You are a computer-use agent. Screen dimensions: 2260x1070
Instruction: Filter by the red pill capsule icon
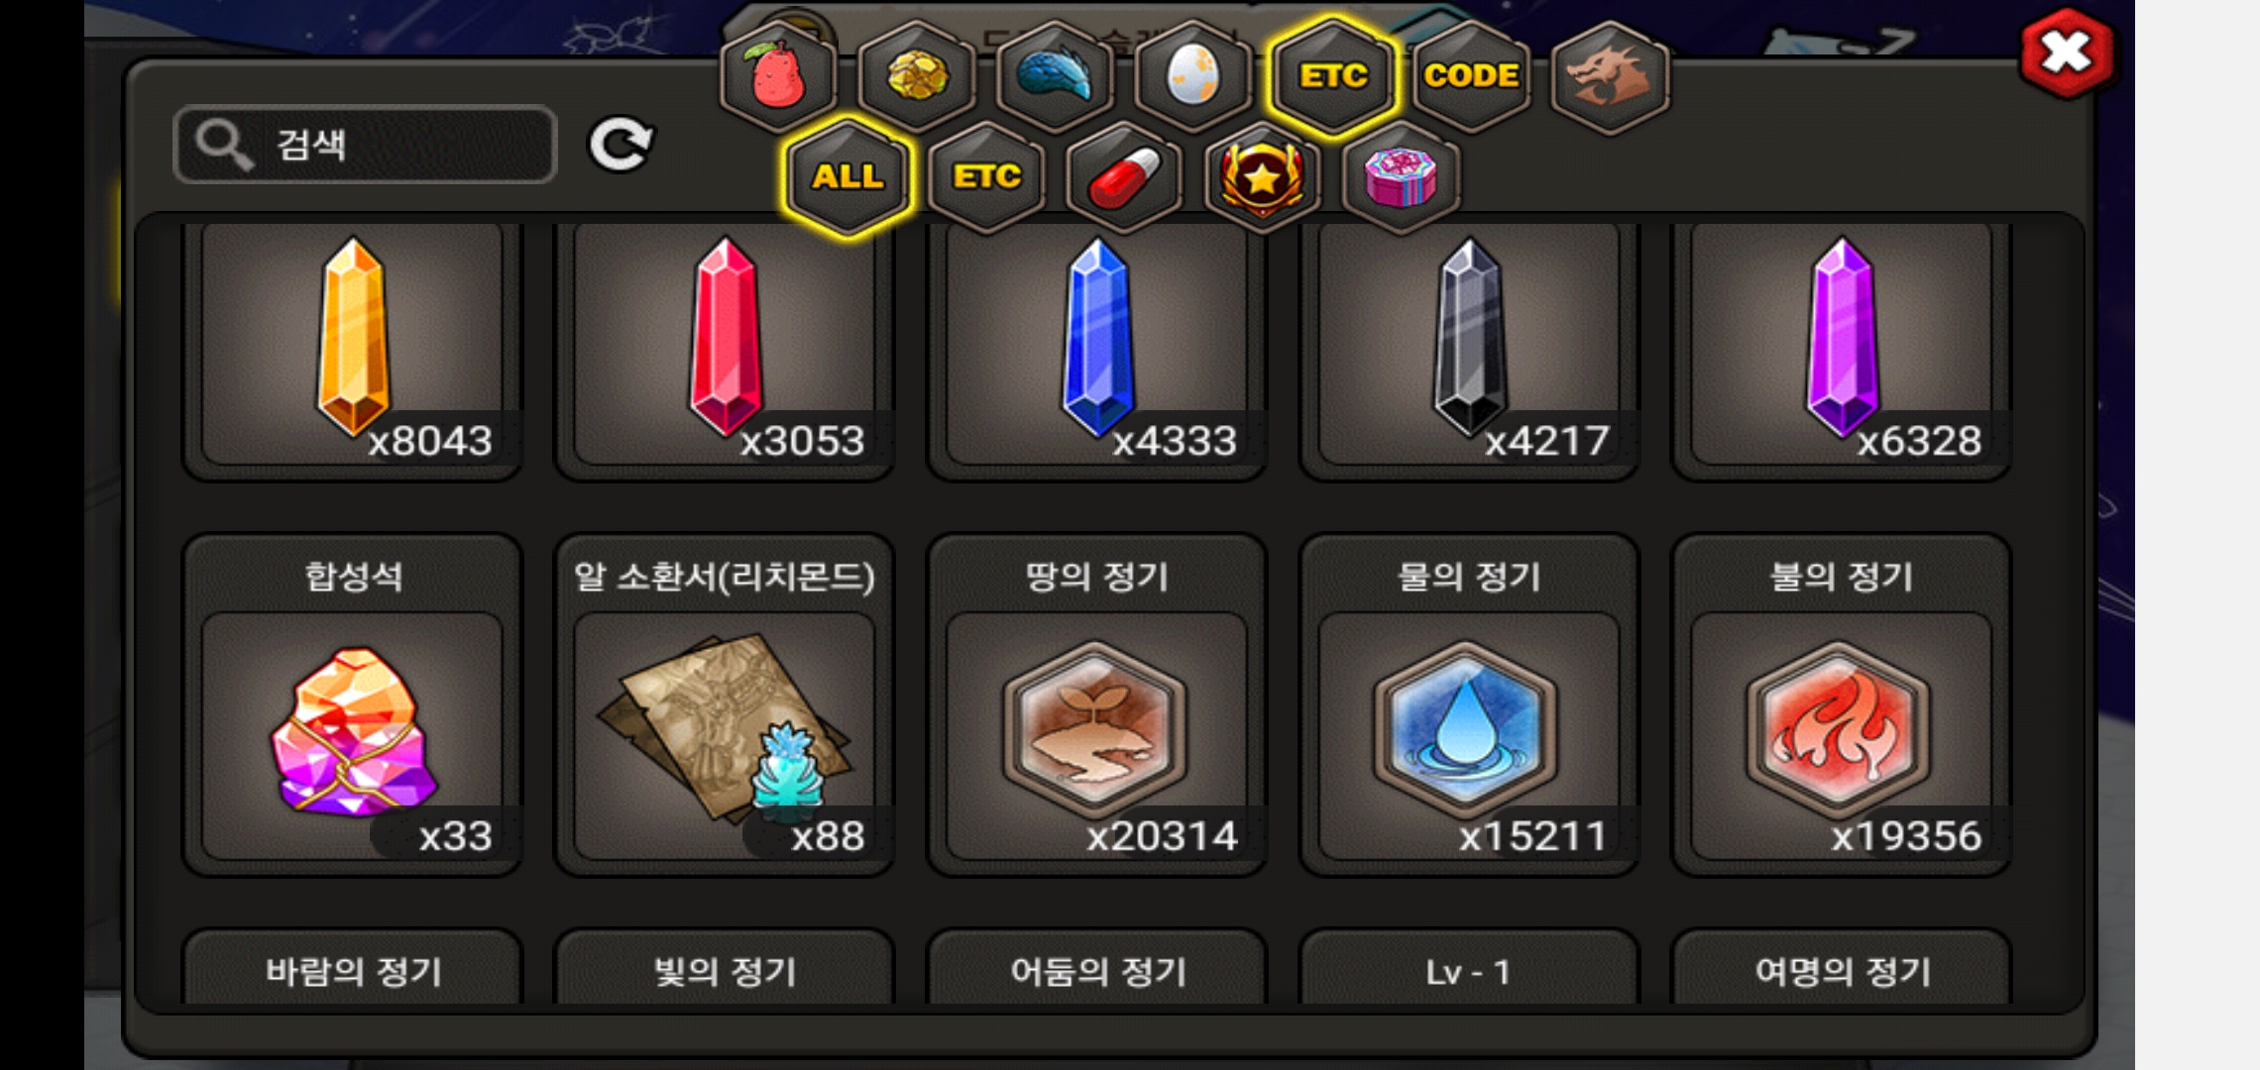coord(1124,176)
